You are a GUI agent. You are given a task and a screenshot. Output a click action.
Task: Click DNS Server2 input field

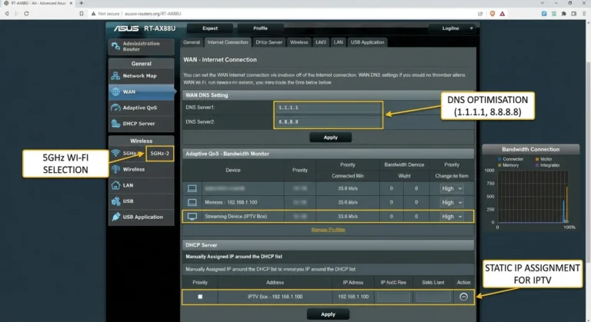(327, 121)
